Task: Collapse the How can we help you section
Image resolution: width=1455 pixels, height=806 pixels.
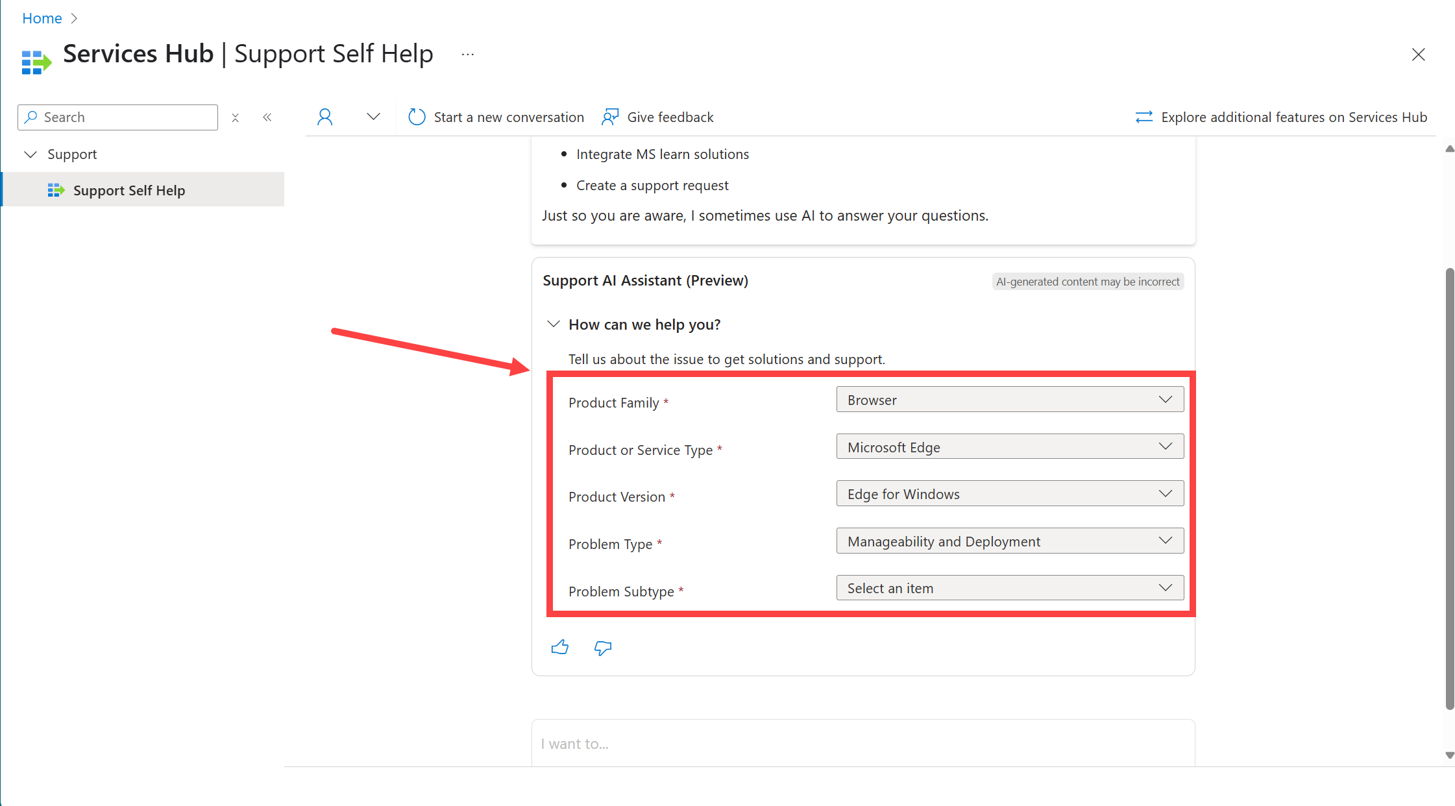Action: point(553,324)
